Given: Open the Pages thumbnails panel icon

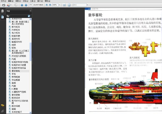Looking at the screenshot, I should tap(2, 11).
